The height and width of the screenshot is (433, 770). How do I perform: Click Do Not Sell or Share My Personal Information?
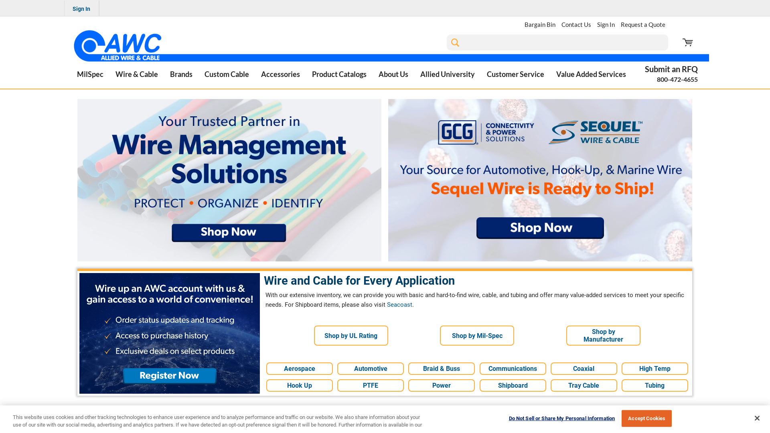click(x=562, y=418)
